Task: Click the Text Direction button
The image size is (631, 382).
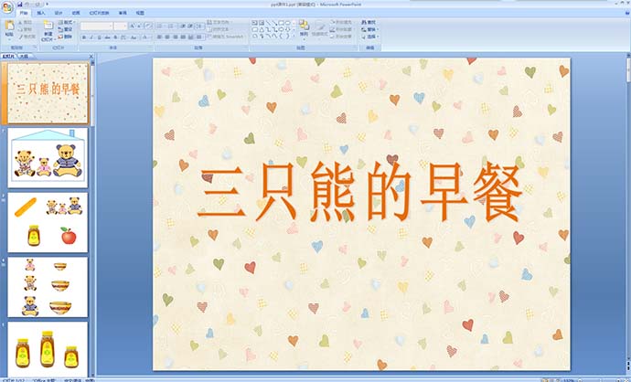Action: [x=218, y=22]
